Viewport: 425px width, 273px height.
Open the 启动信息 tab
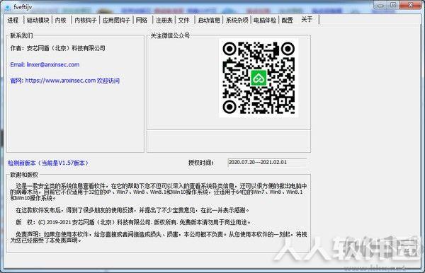click(209, 21)
